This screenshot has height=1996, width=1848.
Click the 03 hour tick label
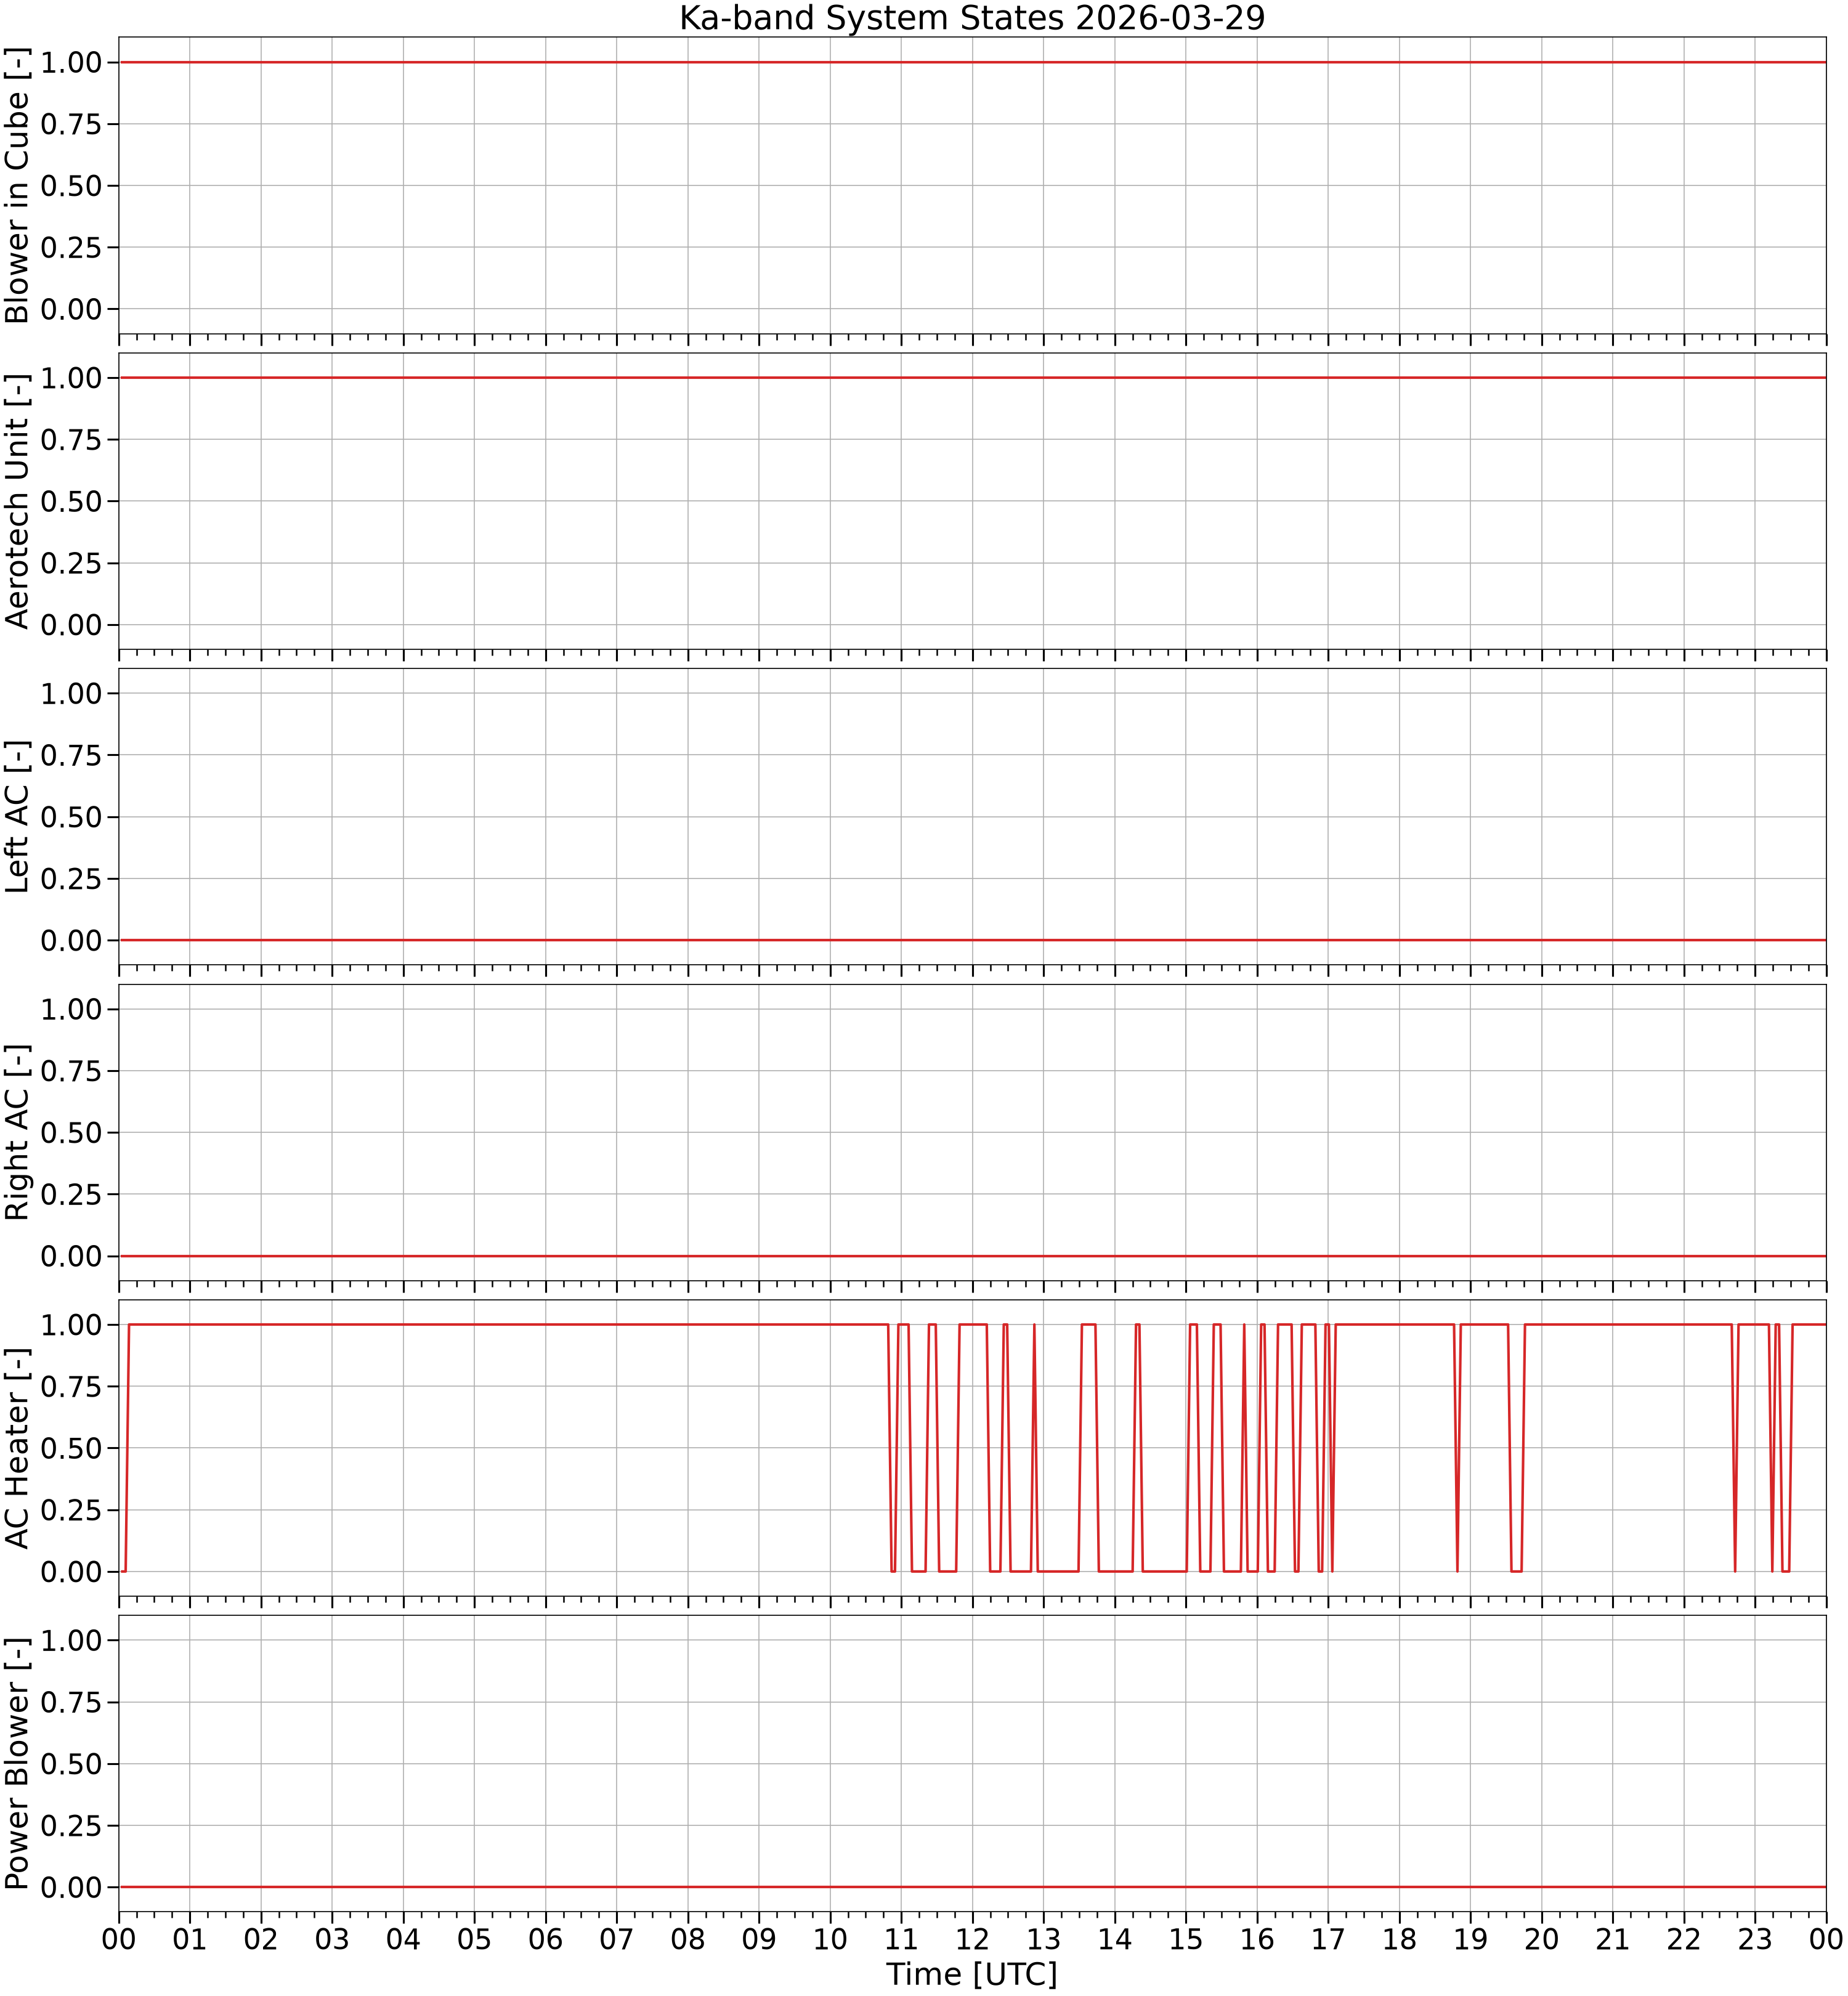[x=332, y=1940]
